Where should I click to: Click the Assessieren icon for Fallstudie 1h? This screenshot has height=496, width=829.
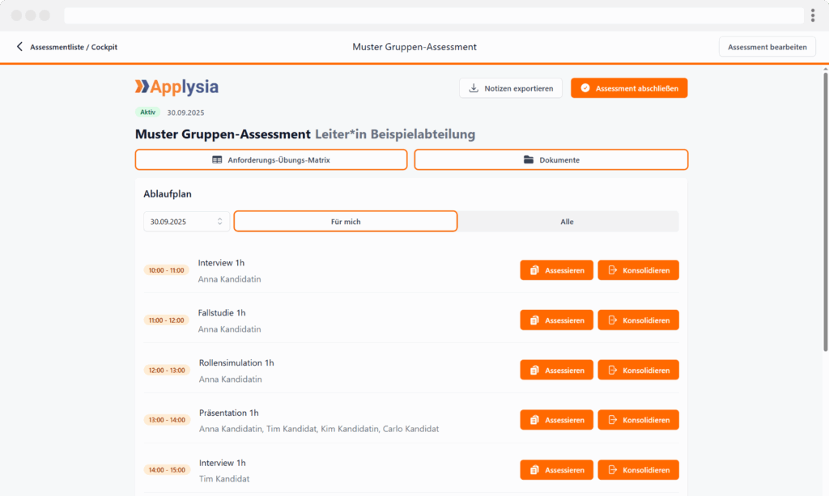pyautogui.click(x=534, y=320)
